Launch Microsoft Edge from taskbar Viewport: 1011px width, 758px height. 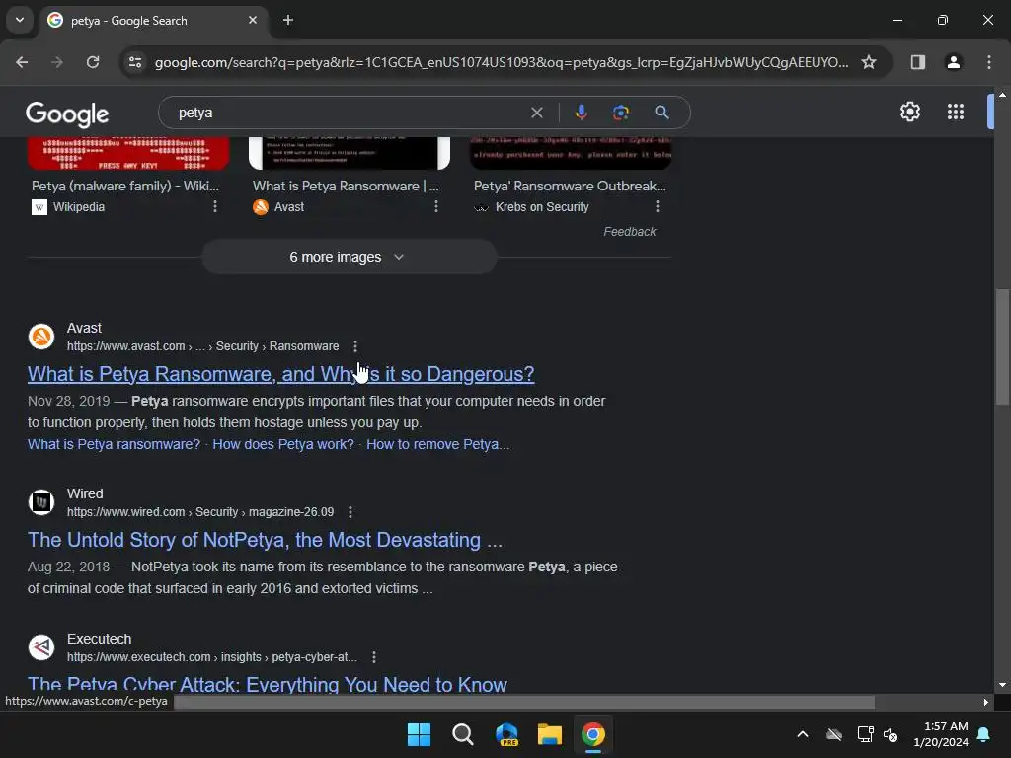[506, 734]
